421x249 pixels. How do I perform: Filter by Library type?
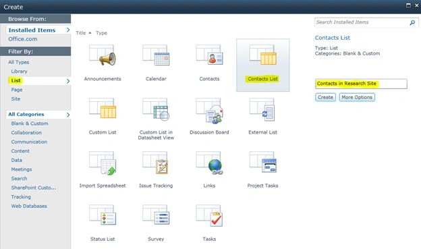[19, 71]
